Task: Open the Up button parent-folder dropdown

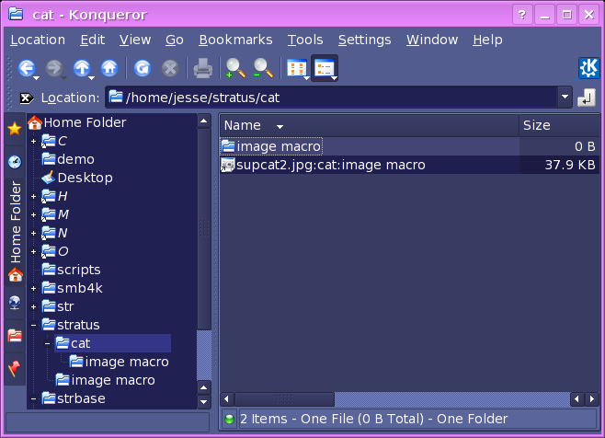Action: [91, 78]
